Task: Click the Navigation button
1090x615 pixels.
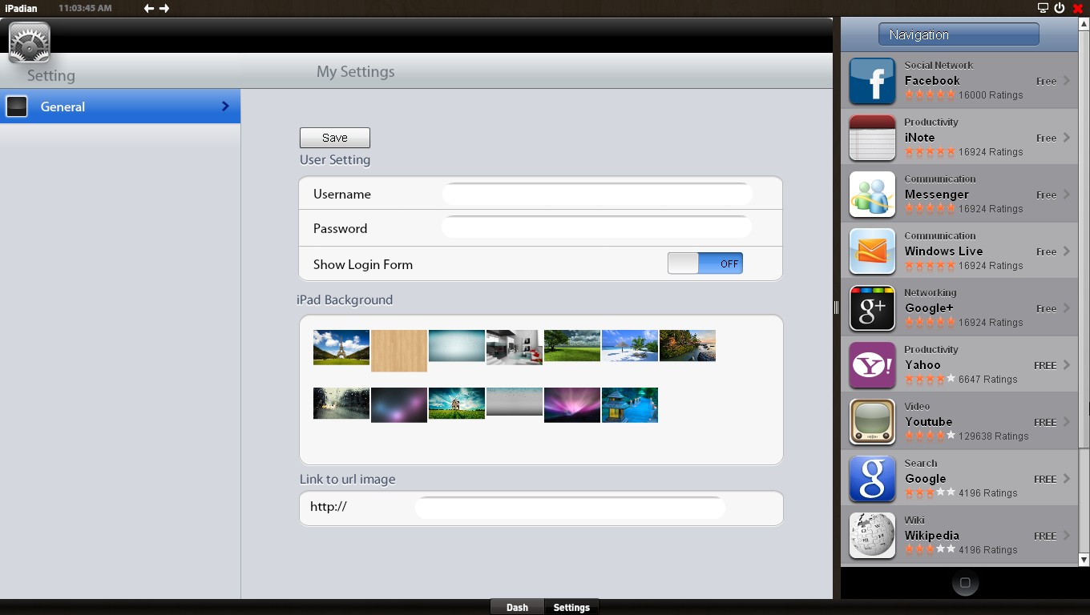Action: coord(959,34)
